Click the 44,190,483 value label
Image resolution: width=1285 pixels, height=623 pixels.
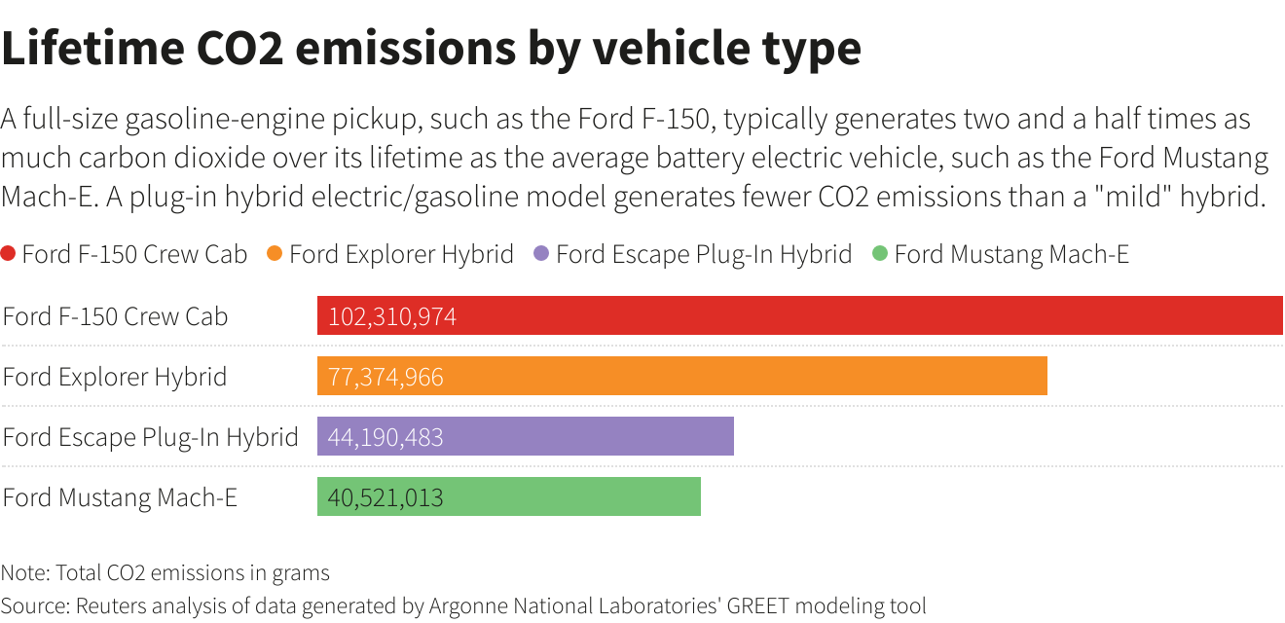point(385,438)
